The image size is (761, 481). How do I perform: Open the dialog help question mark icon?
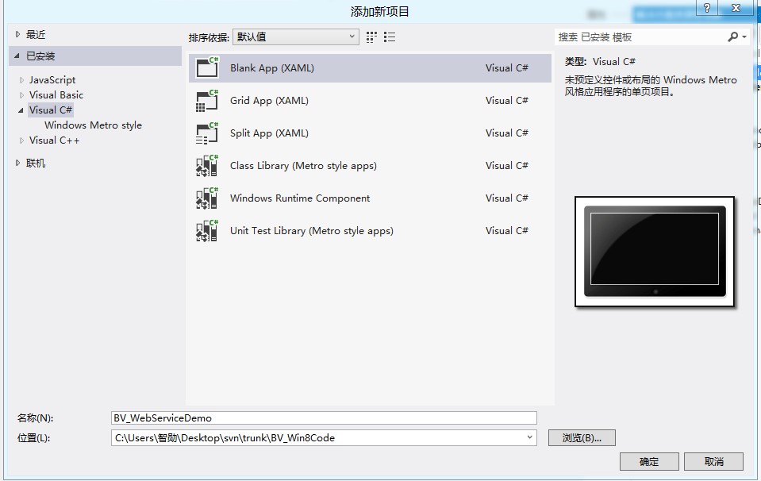[x=705, y=9]
